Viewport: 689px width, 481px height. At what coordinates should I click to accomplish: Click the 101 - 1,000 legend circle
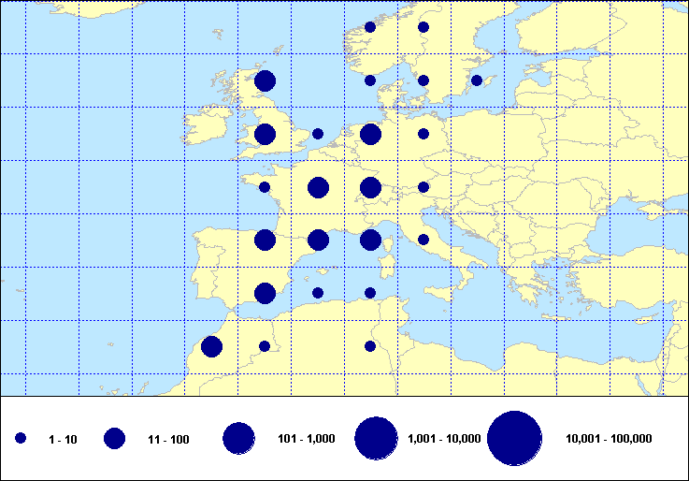(239, 438)
